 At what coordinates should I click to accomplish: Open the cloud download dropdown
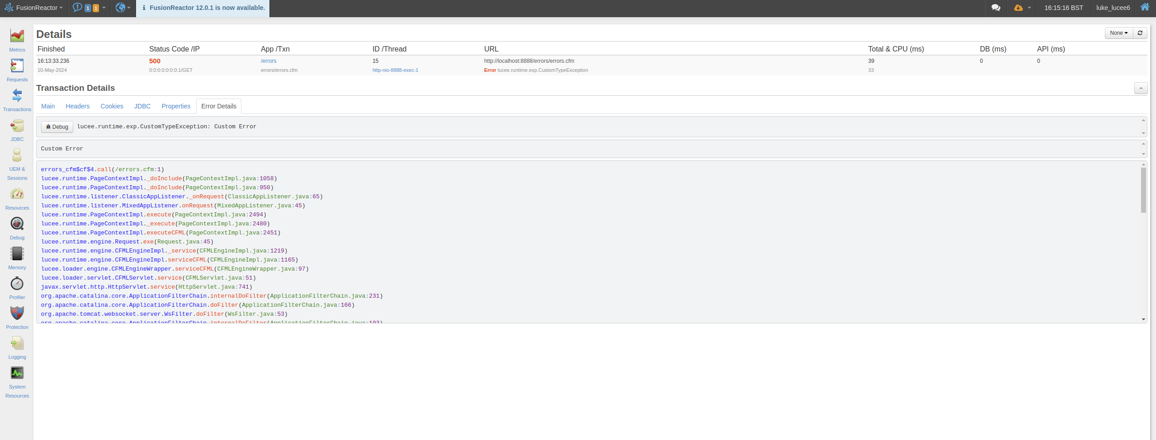[x=1022, y=8]
